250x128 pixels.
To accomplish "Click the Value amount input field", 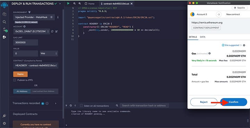I will pyautogui.click(x=26, y=53).
